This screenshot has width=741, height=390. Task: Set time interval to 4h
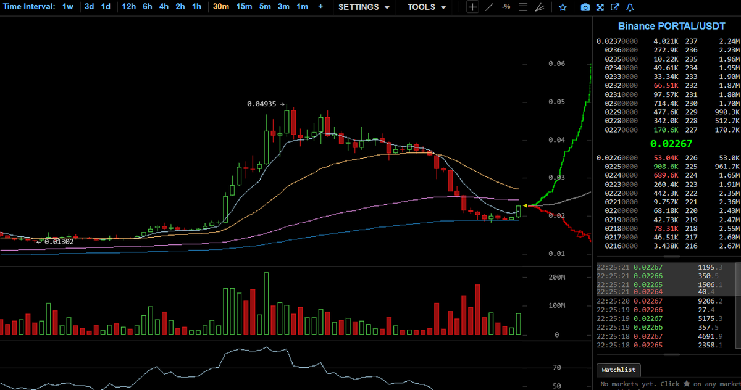point(164,7)
